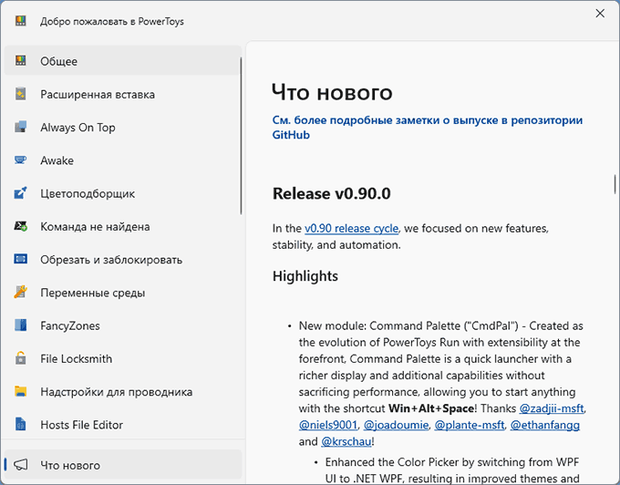Screen dimensions: 620x485
Task: Click the Hosts File Editor icon
Action: (x=21, y=425)
